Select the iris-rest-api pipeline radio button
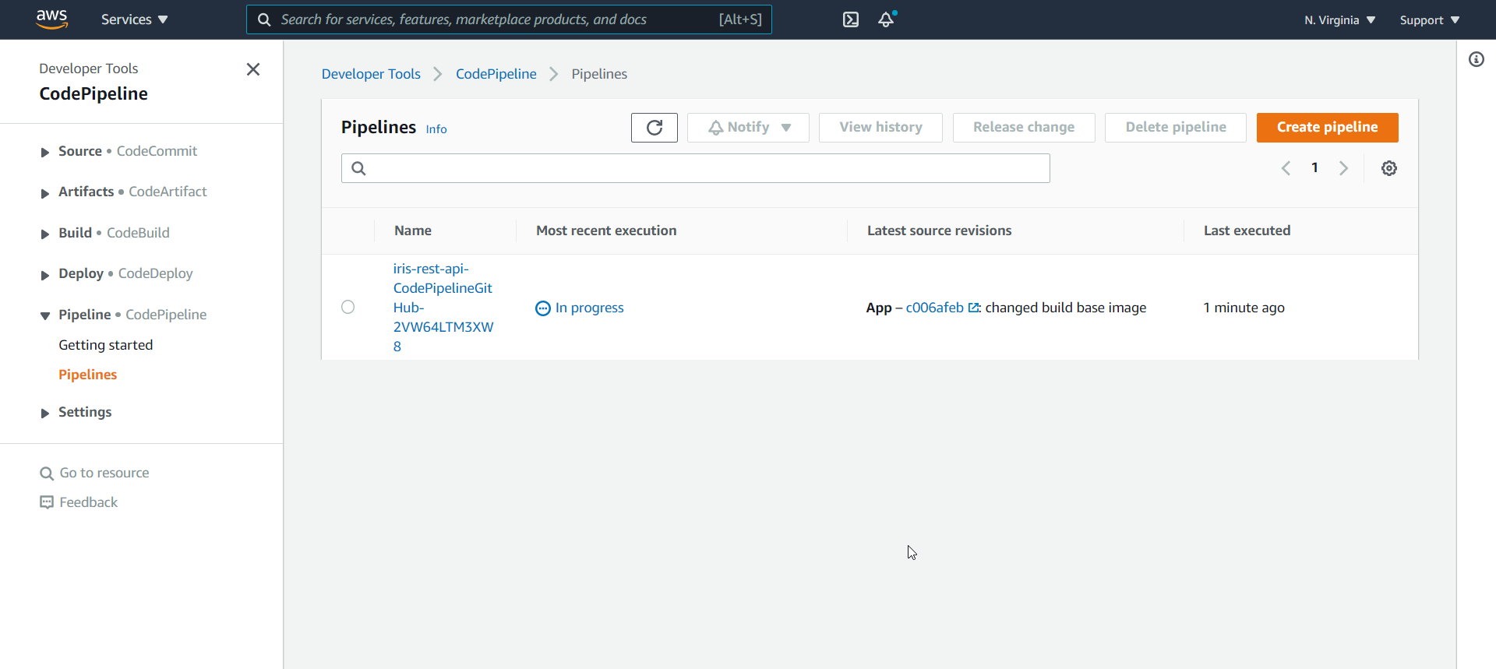 point(348,307)
